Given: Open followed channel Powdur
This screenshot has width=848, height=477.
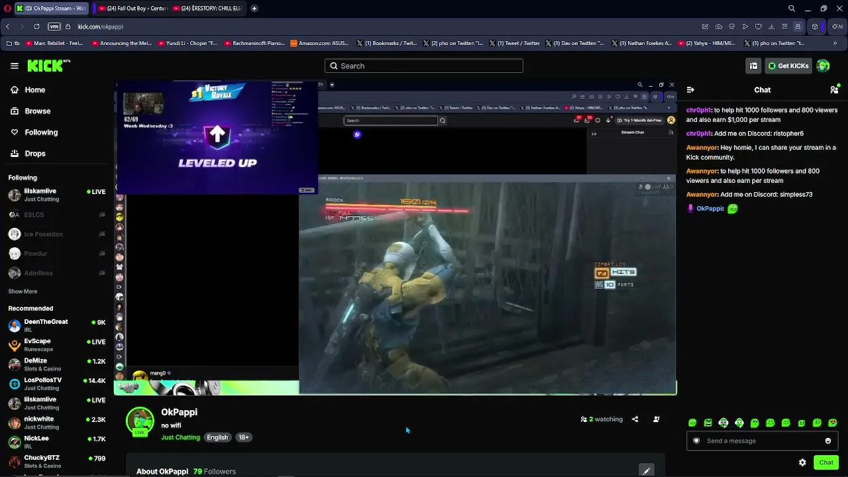Looking at the screenshot, I should coord(57,254).
